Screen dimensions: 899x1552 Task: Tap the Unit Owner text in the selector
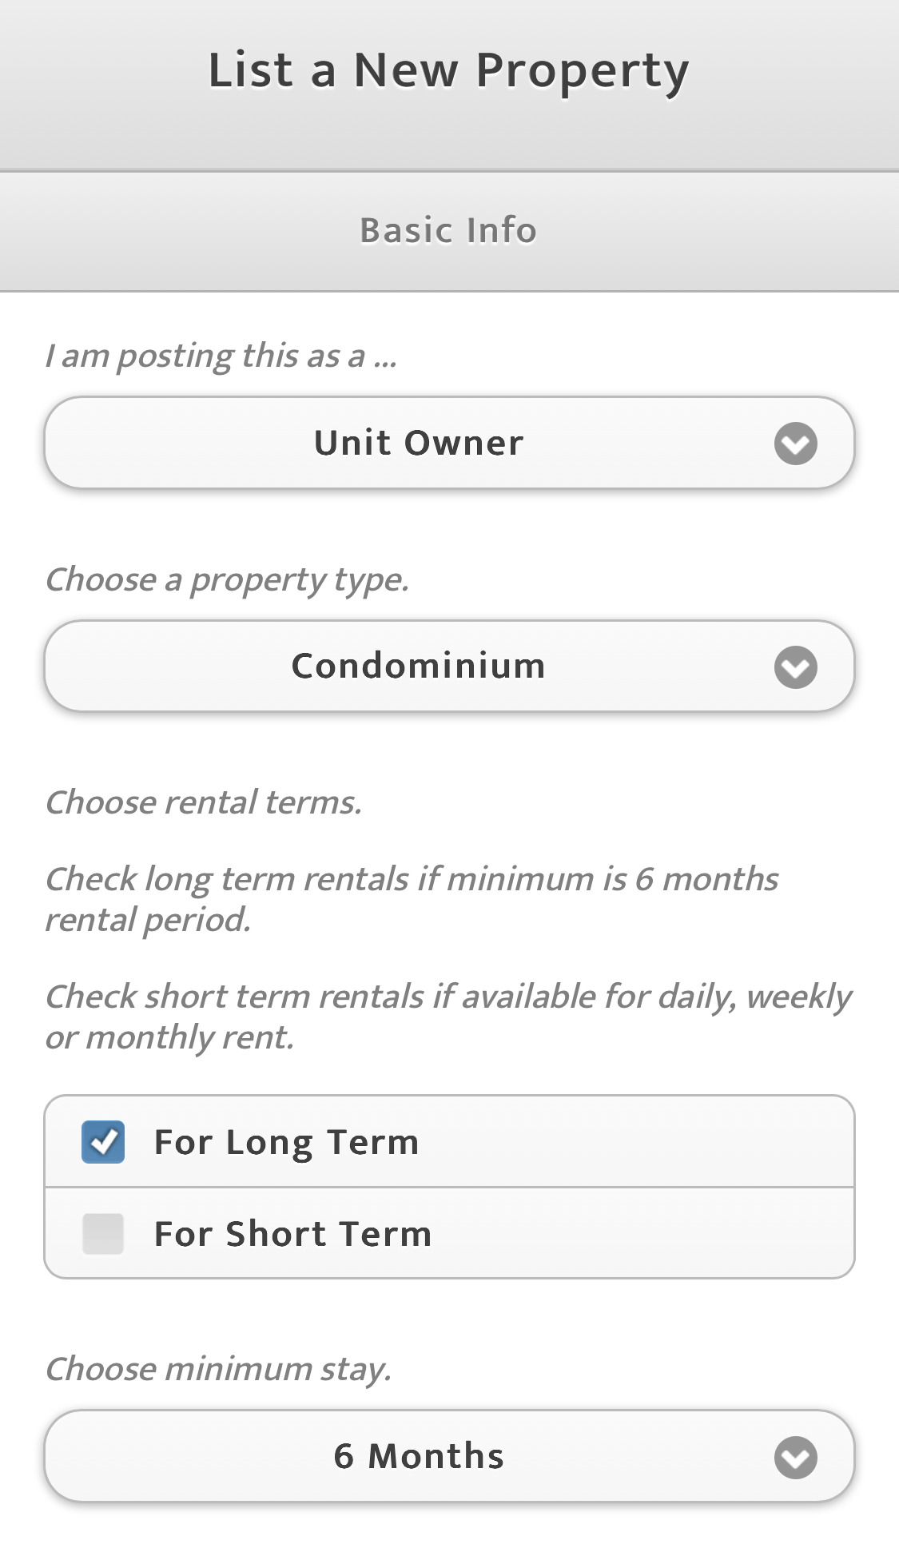click(x=419, y=444)
